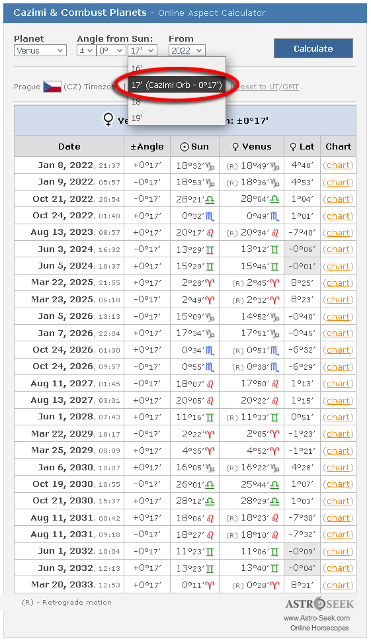Click the Sun symbol in the Sun column header

(185, 147)
